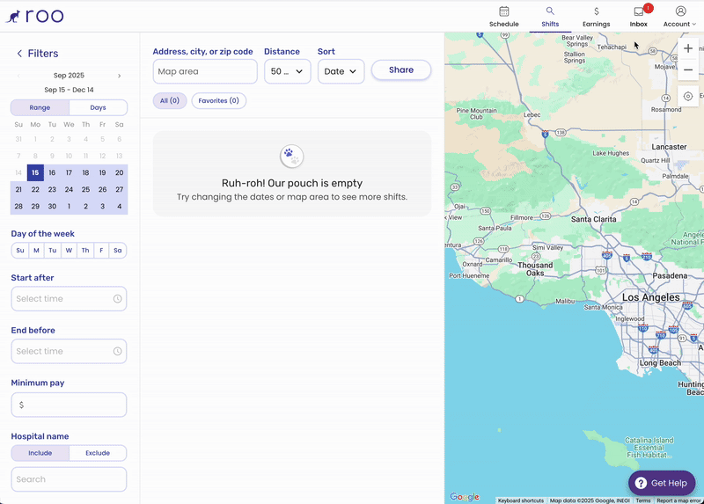Screen dimensions: 704x504
Task: Select September 30 on calendar
Action: [52, 207]
